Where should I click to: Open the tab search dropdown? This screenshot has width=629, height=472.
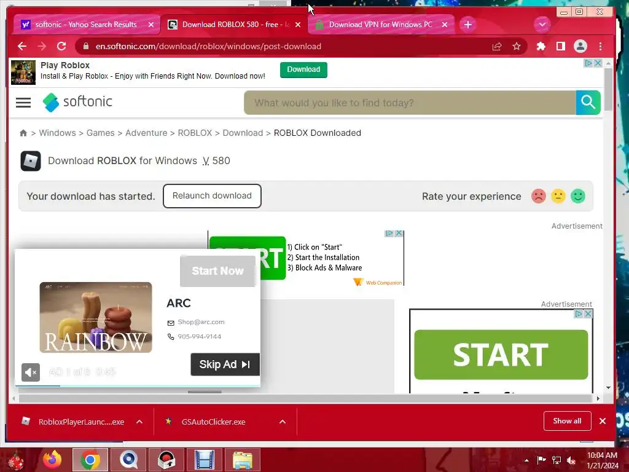(x=542, y=25)
